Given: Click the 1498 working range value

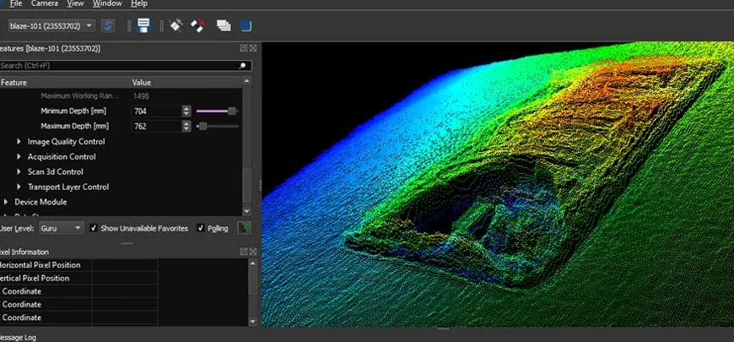Looking at the screenshot, I should pyautogui.click(x=141, y=95).
